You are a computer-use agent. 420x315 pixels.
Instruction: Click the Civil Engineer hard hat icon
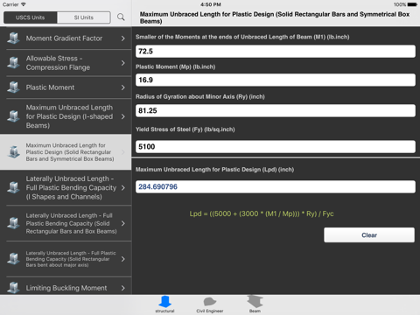click(210, 301)
